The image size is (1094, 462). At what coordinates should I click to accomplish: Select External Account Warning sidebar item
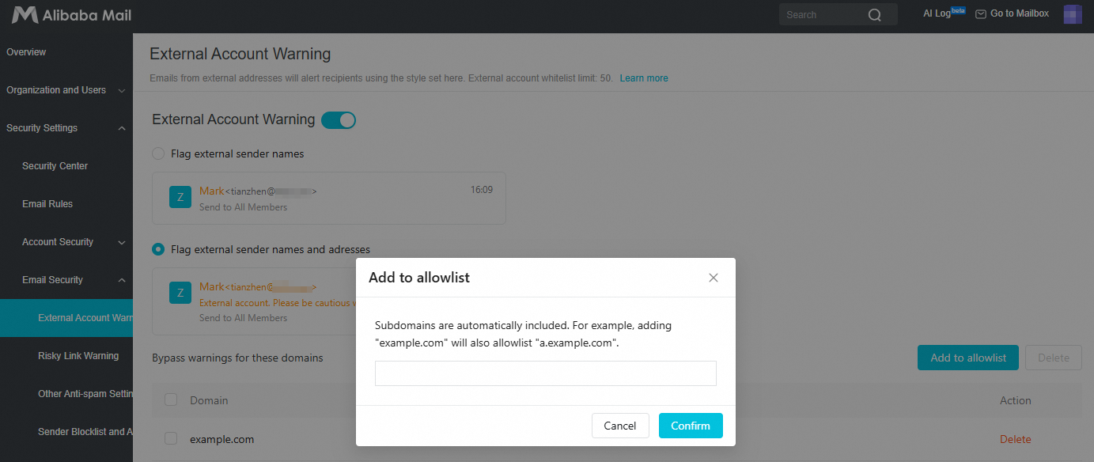click(66, 318)
